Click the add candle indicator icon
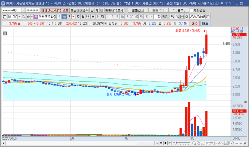249x147 pixels. pyautogui.click(x=172, y=17)
